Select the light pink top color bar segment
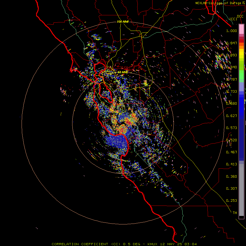This screenshot has height=246, width=246. 241,29
